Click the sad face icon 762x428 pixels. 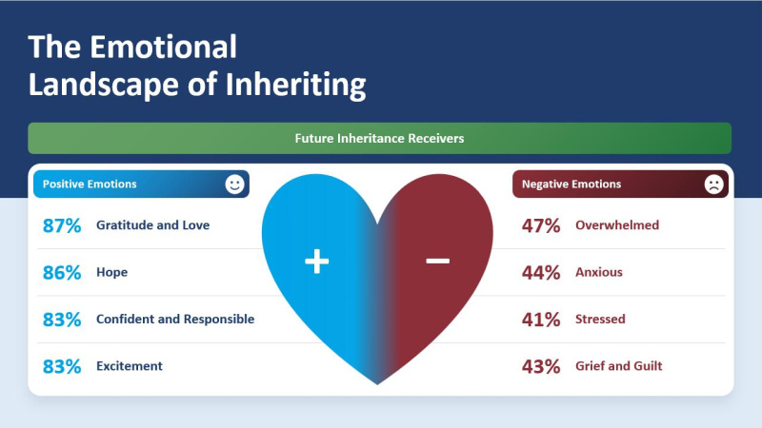point(713,184)
